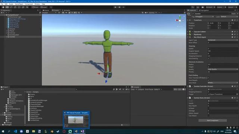Click the scene orientation gizmo
Image resolution: width=239 pixels, height=134 pixels.
[x=180, y=20]
